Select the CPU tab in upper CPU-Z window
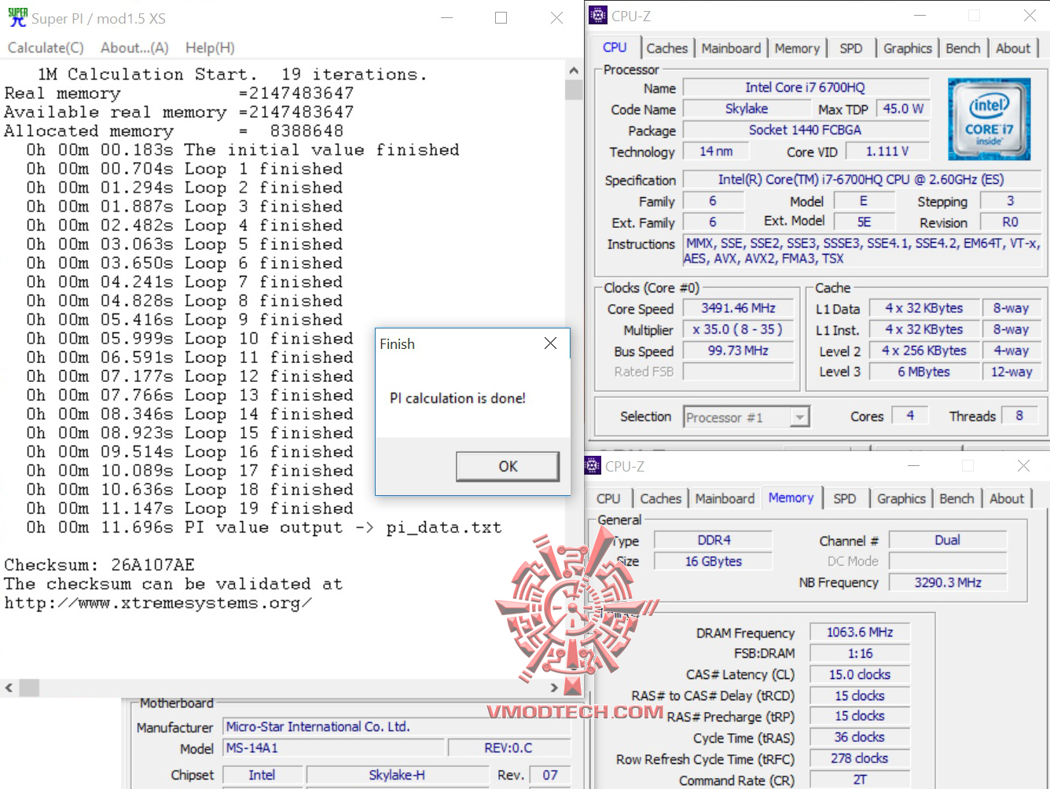This screenshot has width=1050, height=789. tap(615, 47)
